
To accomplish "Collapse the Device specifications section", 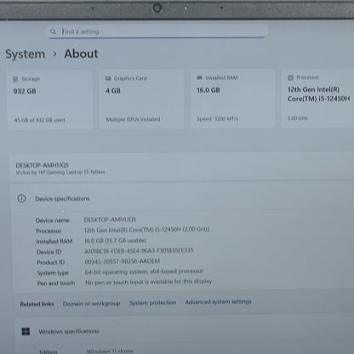I will pos(182,198).
